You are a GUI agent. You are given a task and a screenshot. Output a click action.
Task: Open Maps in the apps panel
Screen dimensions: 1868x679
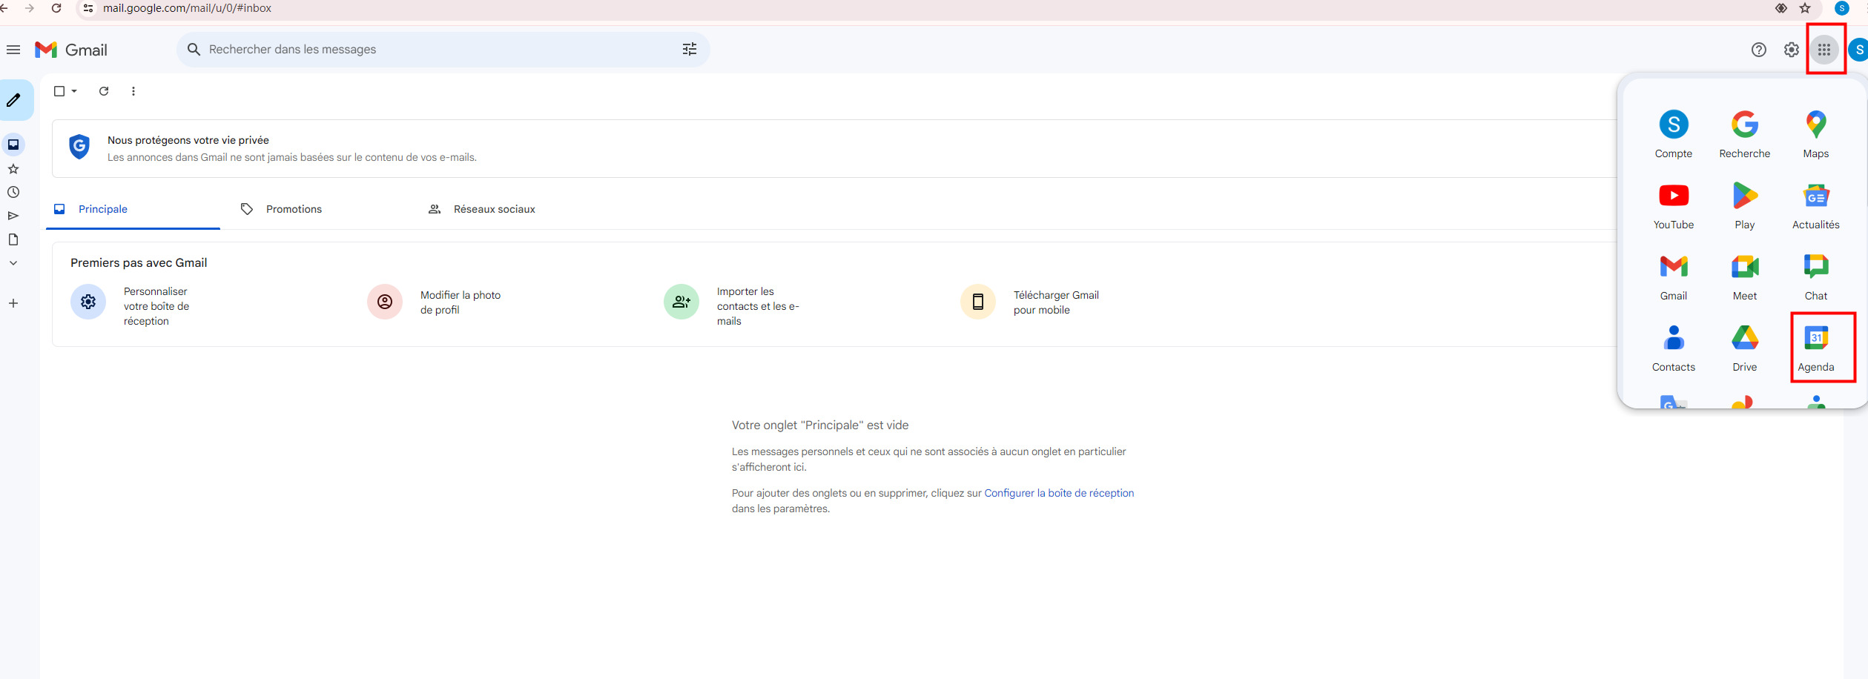[x=1816, y=134]
